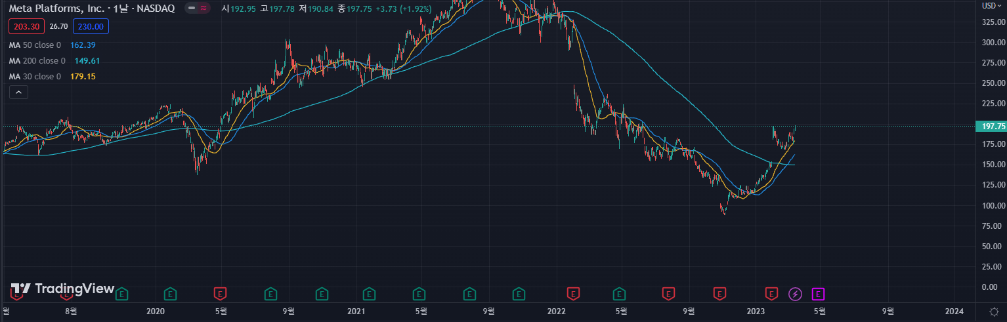Open green earnings marker between September 2021 and 2022

point(519,293)
